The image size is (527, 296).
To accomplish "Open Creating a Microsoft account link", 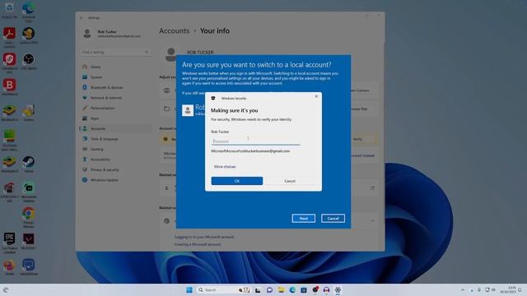I will tap(198, 244).
